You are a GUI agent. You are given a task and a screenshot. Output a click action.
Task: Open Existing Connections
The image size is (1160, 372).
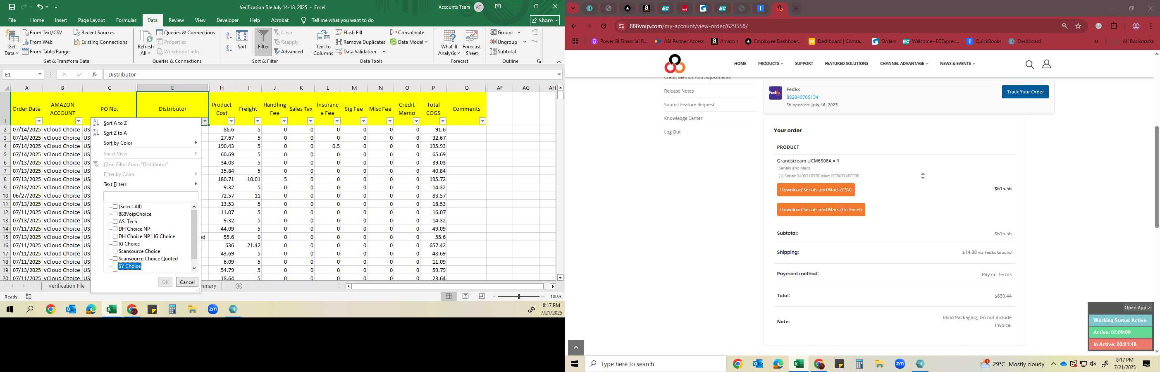[x=100, y=42]
